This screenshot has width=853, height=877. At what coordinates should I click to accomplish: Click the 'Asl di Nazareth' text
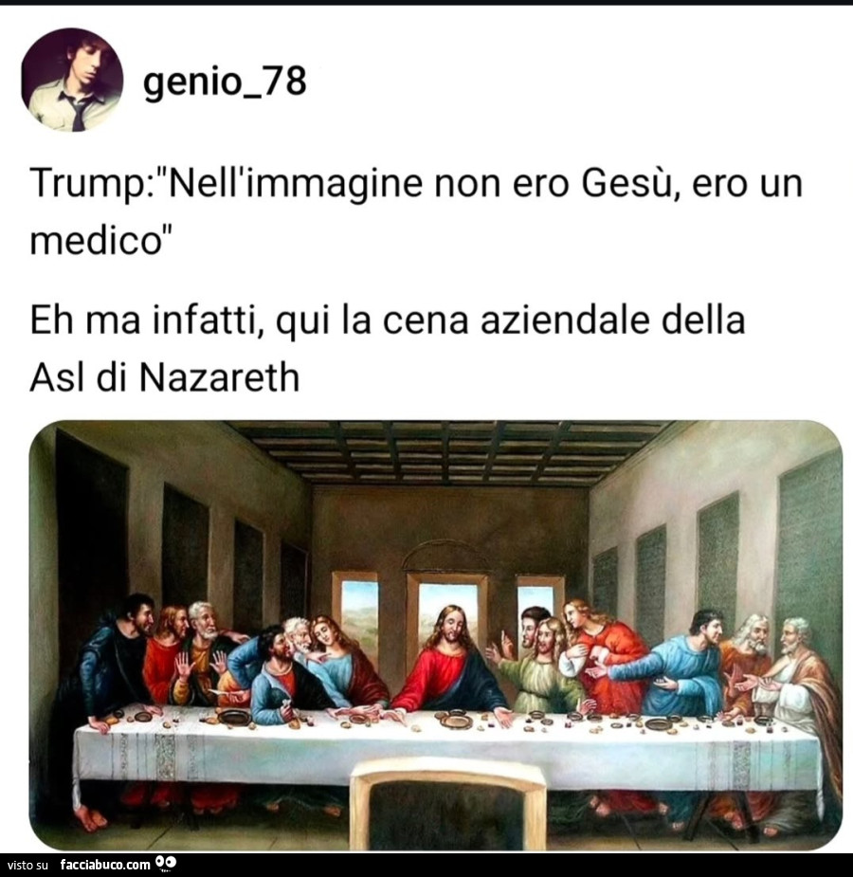coord(165,377)
